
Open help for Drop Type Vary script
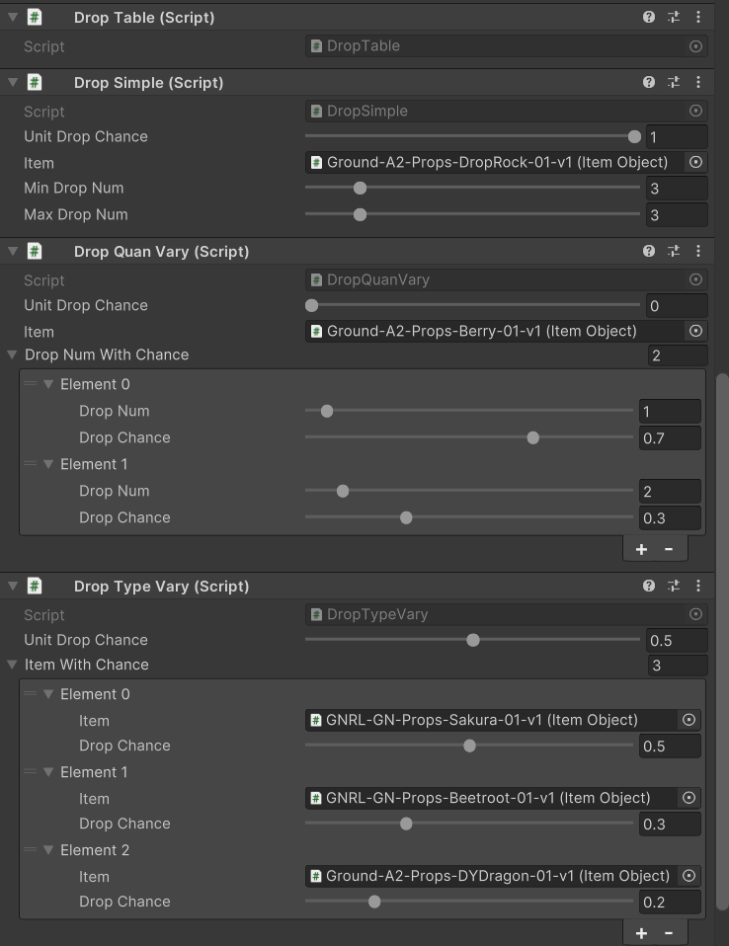tap(649, 586)
